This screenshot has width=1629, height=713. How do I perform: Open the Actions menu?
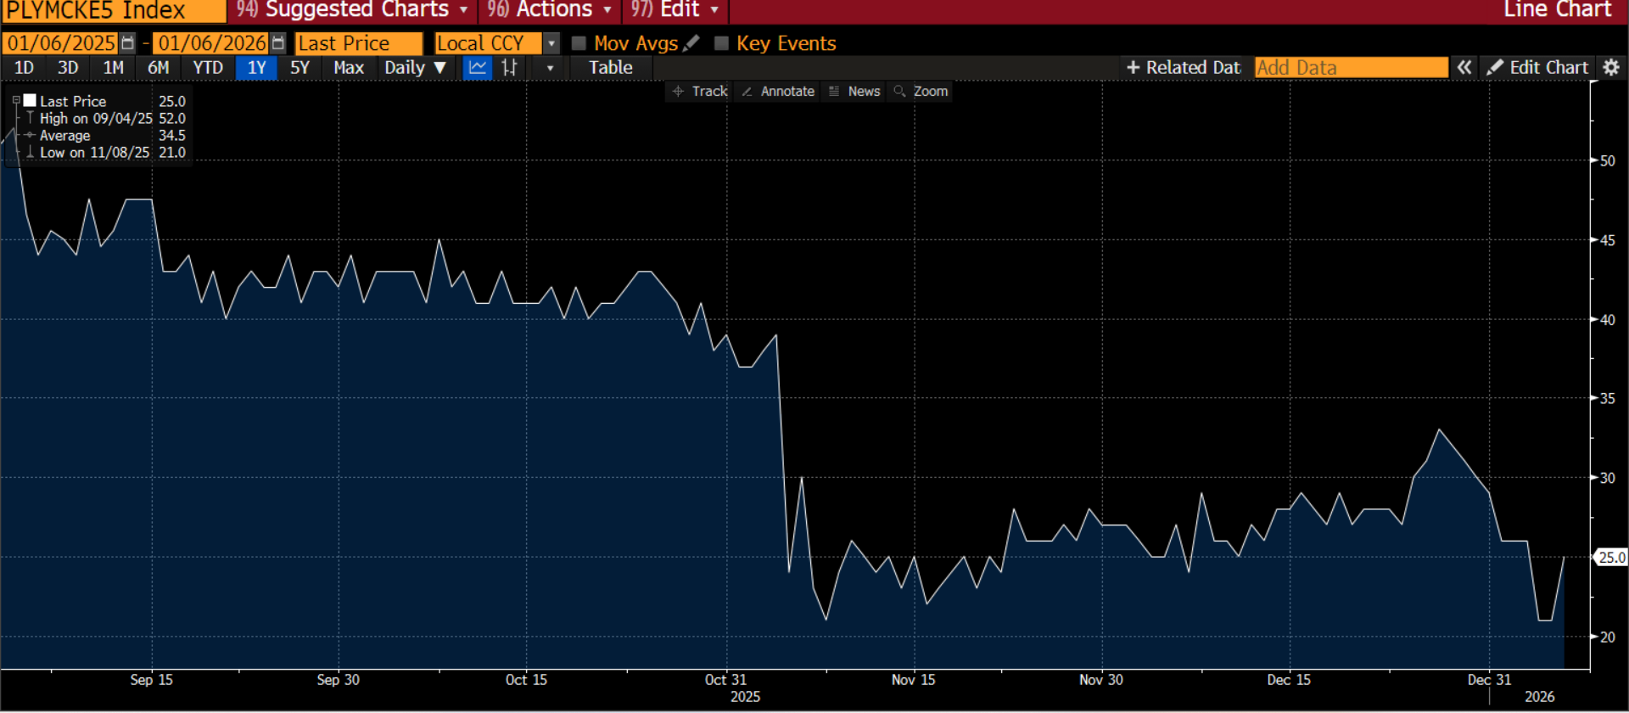pos(549,10)
